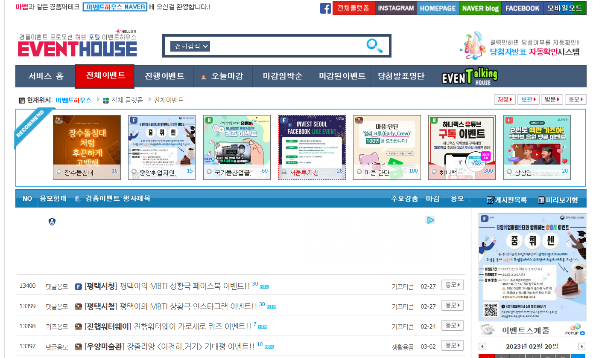This screenshot has height=358, width=596.
Task: Click the magnifying glass search icon
Action: 374,46
